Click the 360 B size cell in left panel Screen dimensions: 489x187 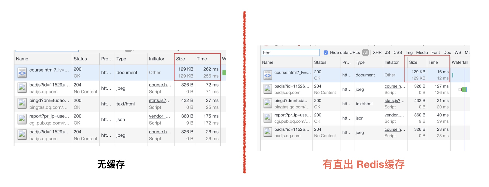(x=187, y=116)
